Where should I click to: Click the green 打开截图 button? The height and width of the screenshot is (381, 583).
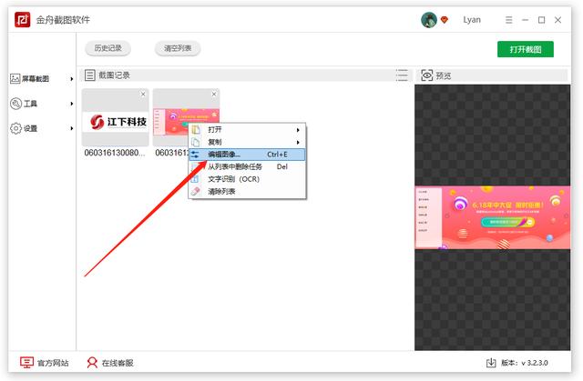[x=526, y=49]
